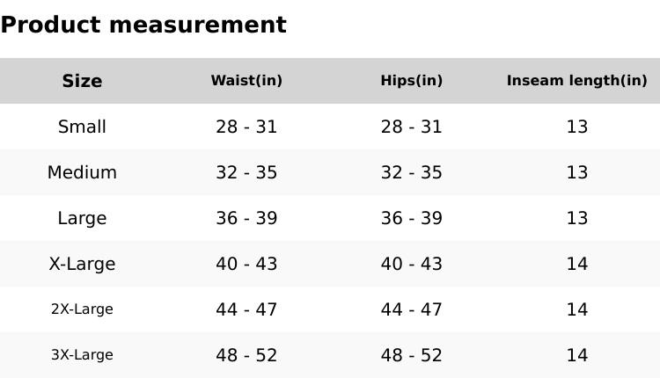Click the Small waist value 28 - 31
660x378 pixels.
246,127
